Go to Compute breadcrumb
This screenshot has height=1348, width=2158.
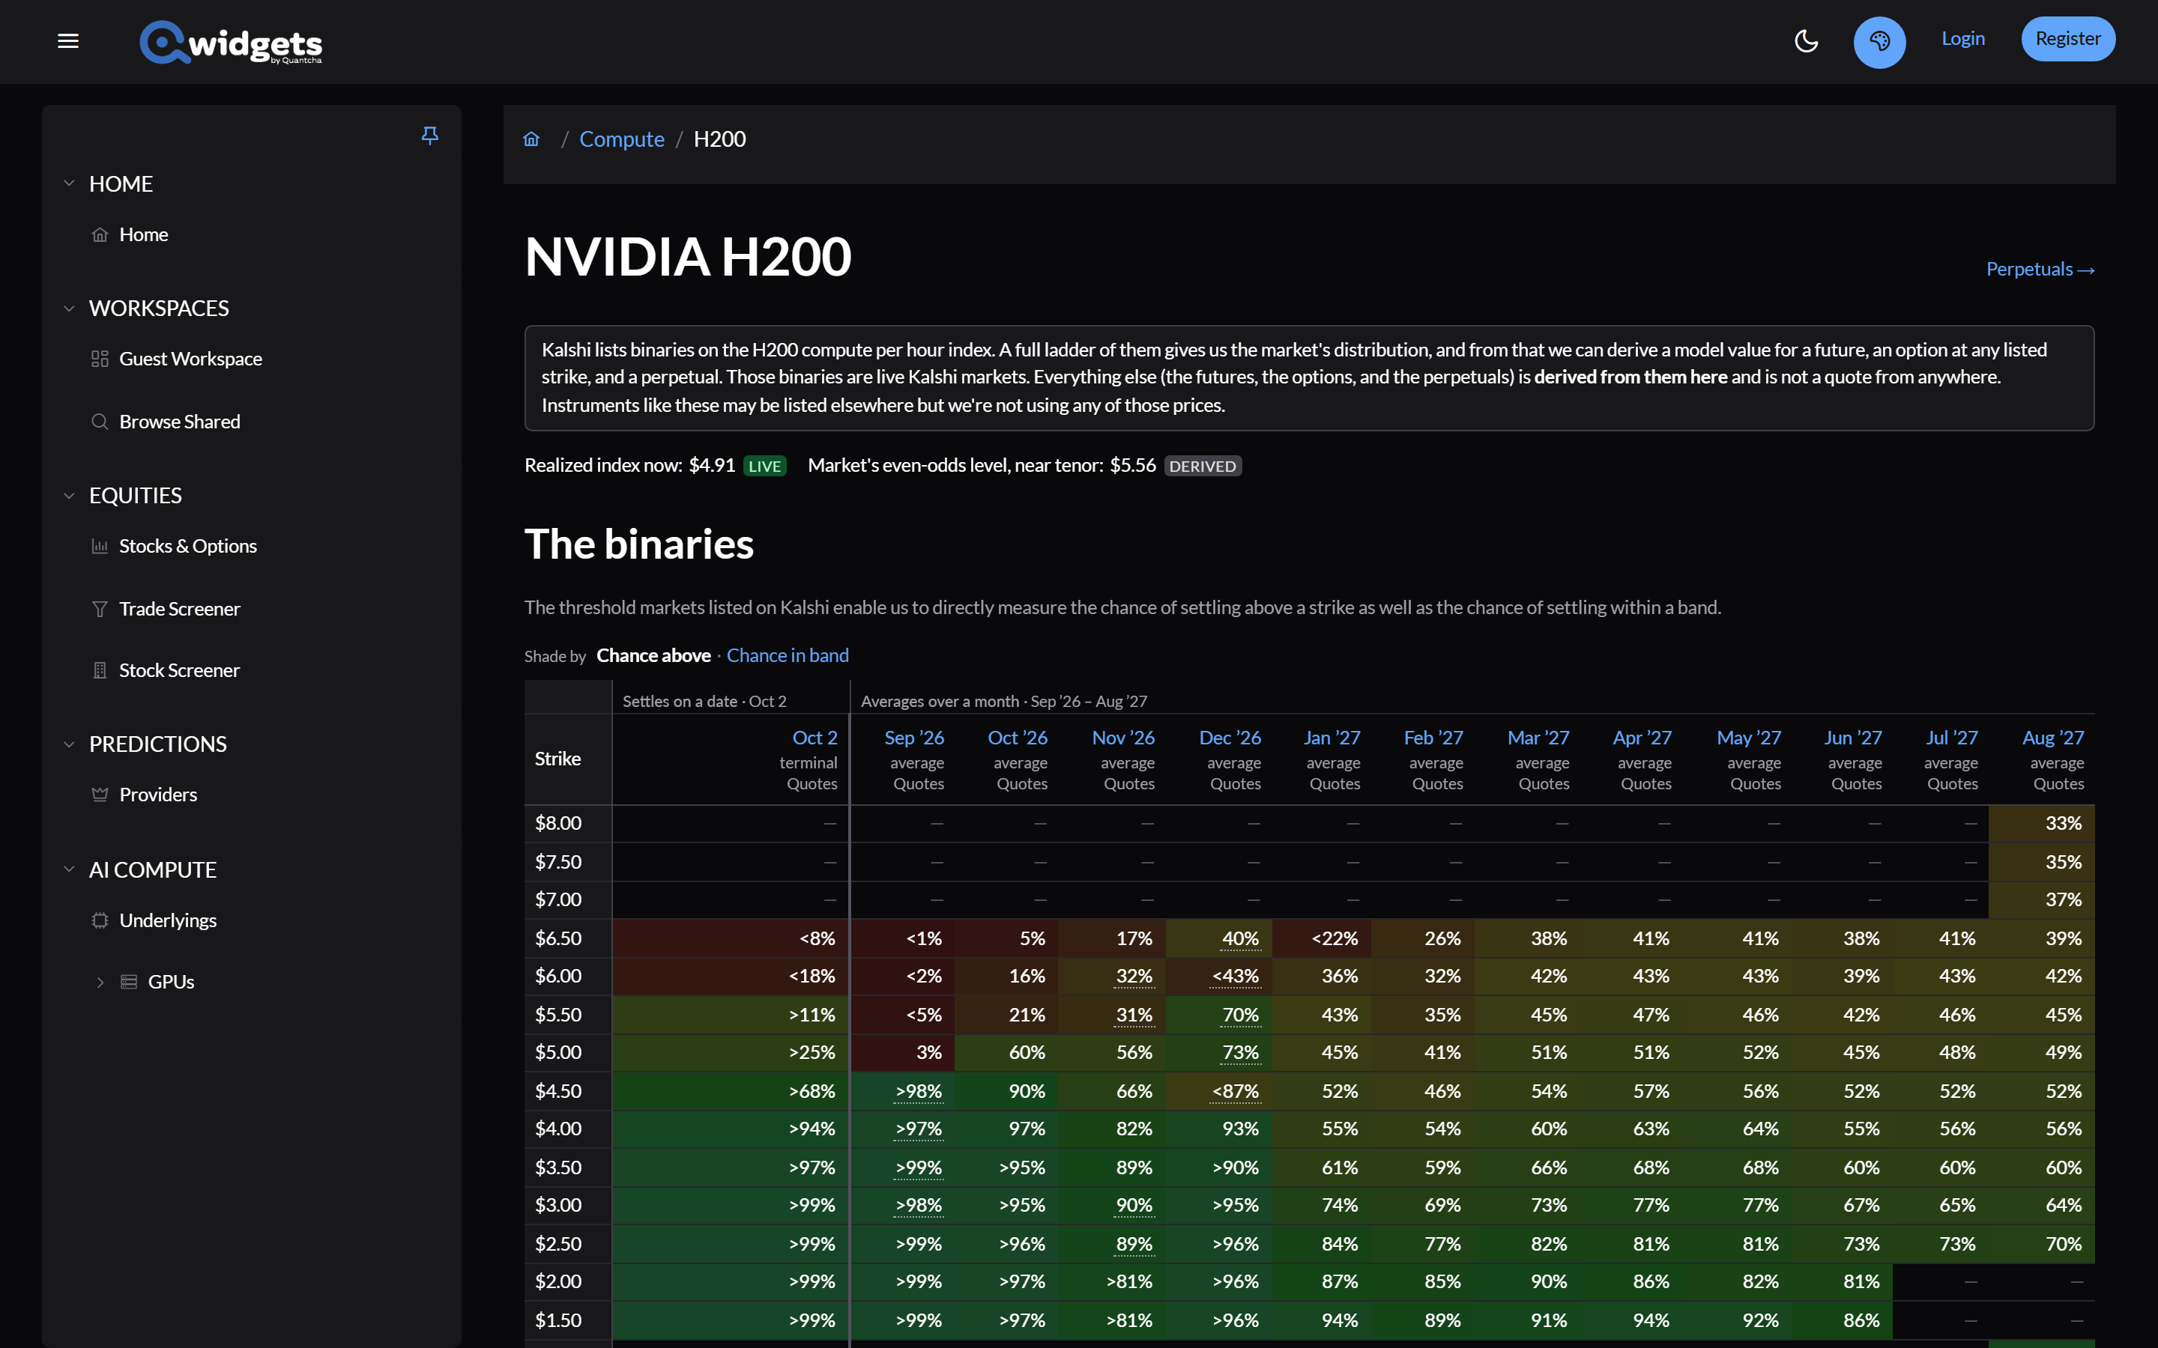[621, 139]
